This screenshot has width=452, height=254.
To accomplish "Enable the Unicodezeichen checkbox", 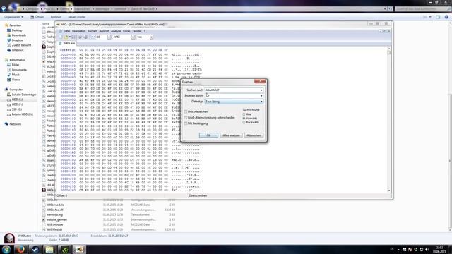I will coord(186,111).
